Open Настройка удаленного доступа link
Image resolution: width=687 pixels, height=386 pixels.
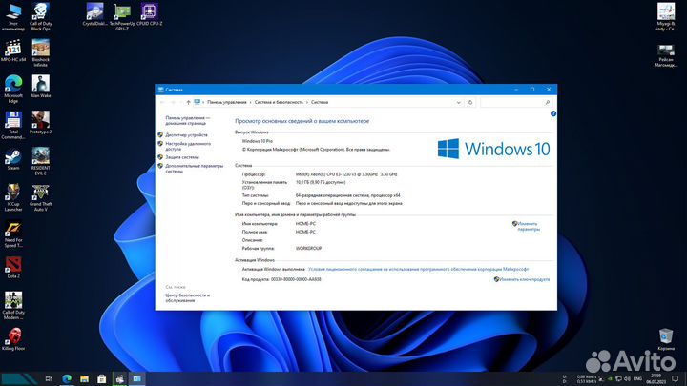click(188, 146)
